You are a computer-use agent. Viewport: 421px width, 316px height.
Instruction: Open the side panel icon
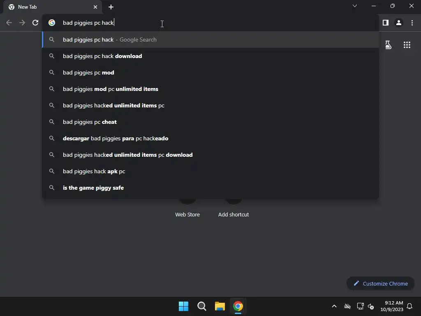point(386,23)
